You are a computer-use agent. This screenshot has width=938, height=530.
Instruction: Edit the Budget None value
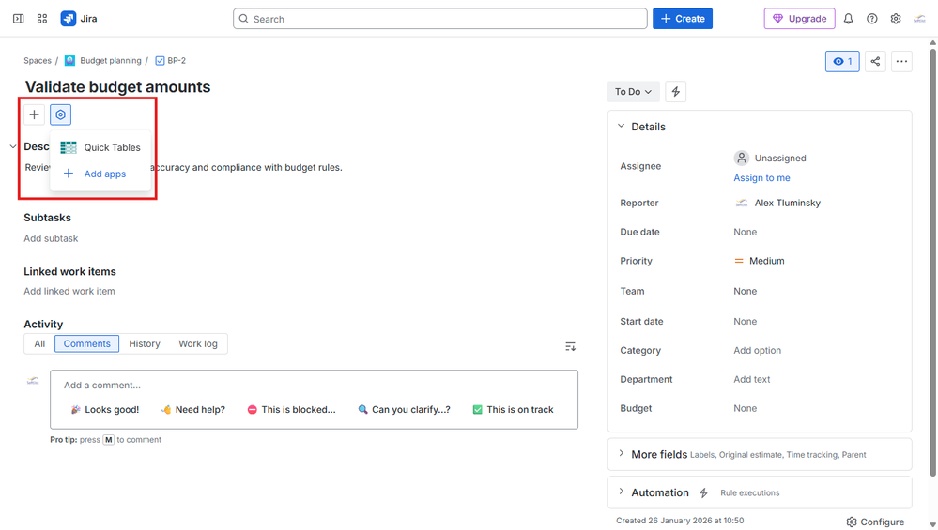746,408
